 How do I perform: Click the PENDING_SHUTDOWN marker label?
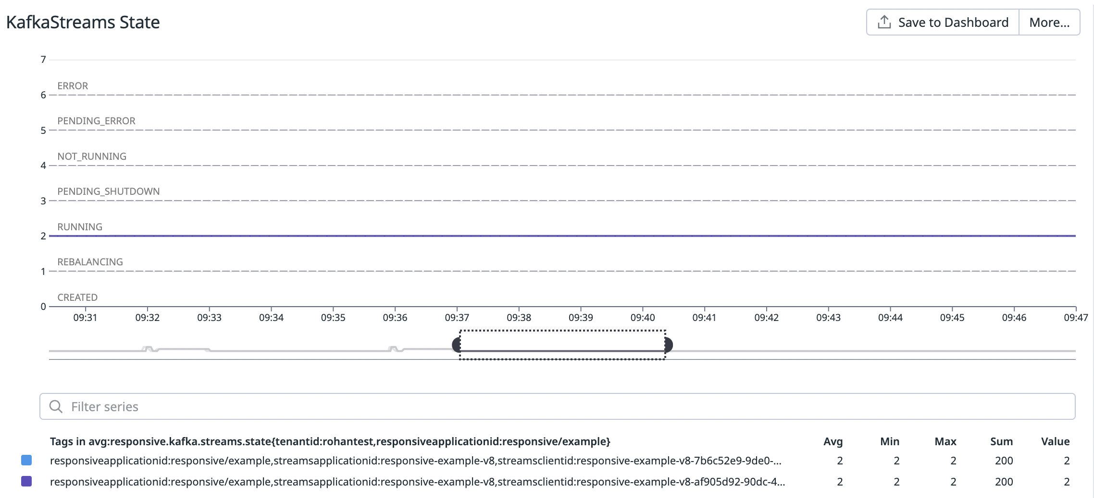(108, 191)
